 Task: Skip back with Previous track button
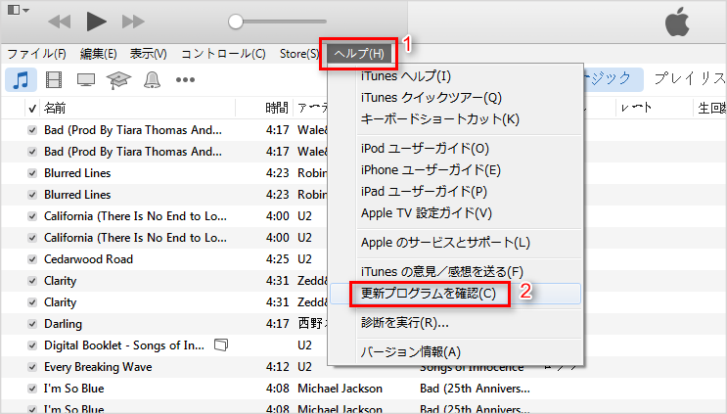60,22
